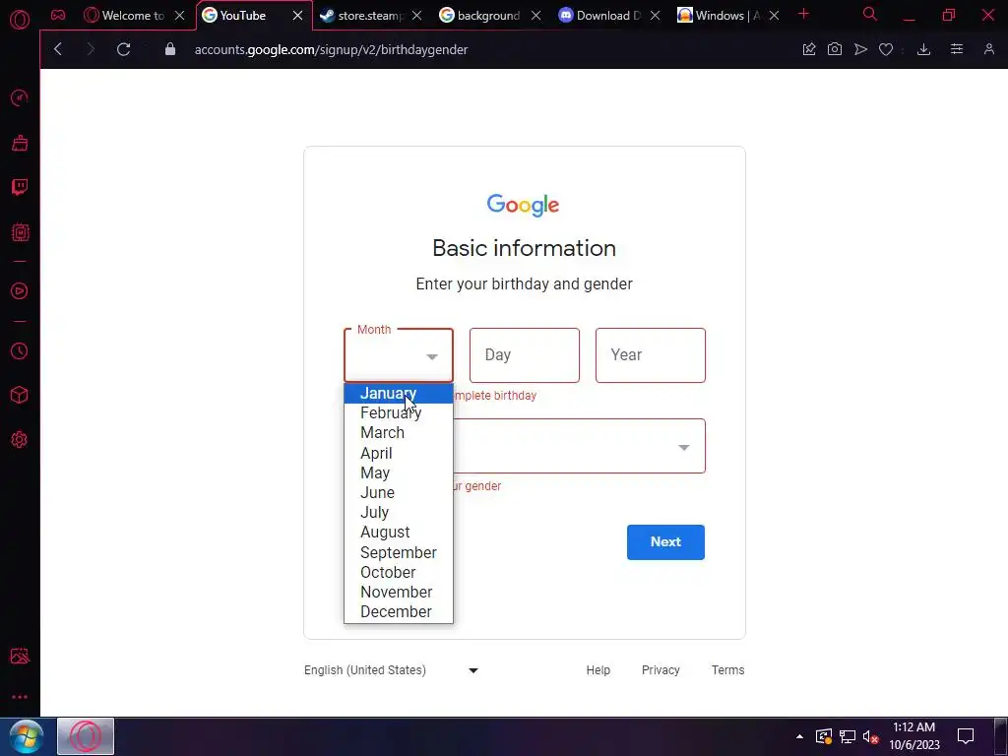Open Easy Setup sliders icon
Image resolution: width=1008 pixels, height=756 pixels.
(x=957, y=49)
